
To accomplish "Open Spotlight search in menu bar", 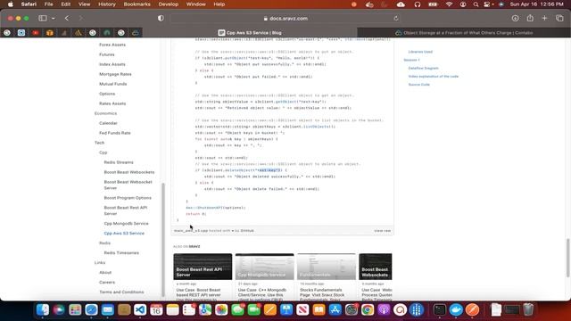I will 476,4.
